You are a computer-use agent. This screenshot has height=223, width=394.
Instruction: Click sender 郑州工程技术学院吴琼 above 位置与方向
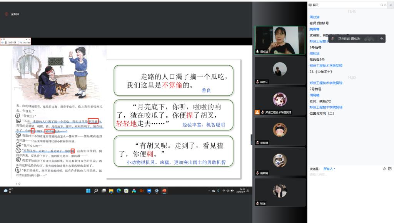[326, 107]
